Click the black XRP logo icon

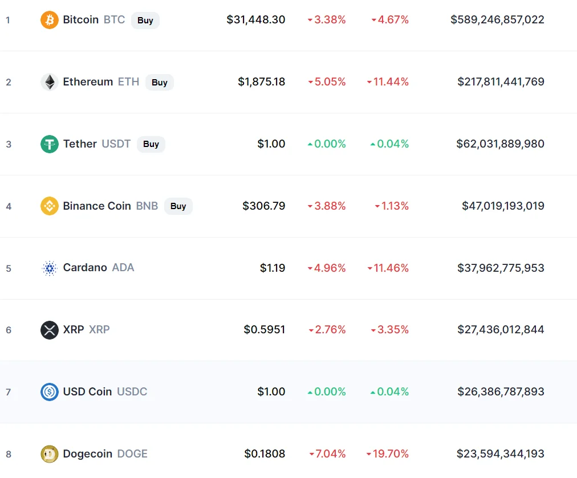click(x=49, y=330)
